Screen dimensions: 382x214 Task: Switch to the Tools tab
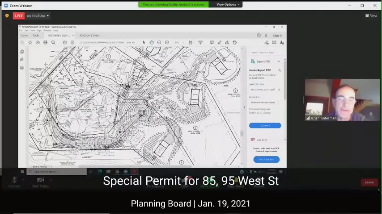(36, 35)
